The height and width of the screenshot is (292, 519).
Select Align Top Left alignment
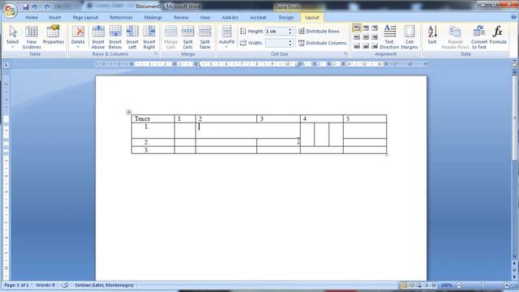point(357,28)
